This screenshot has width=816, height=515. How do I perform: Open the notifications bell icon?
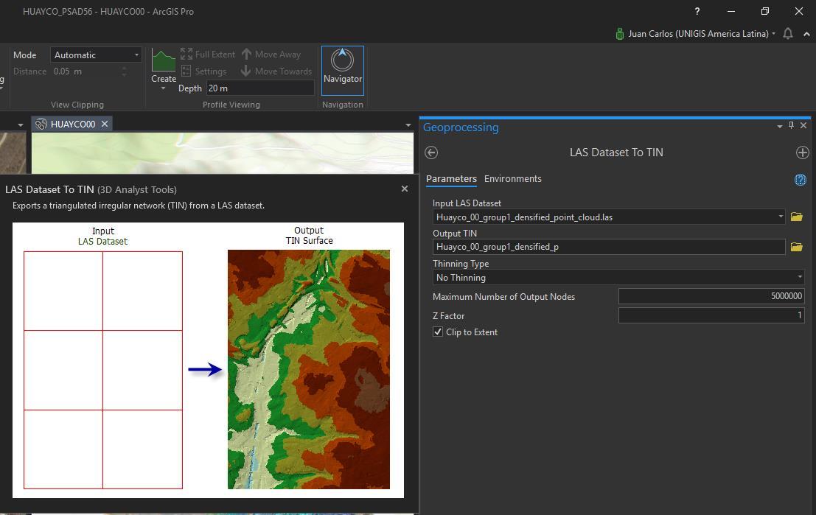pos(788,34)
